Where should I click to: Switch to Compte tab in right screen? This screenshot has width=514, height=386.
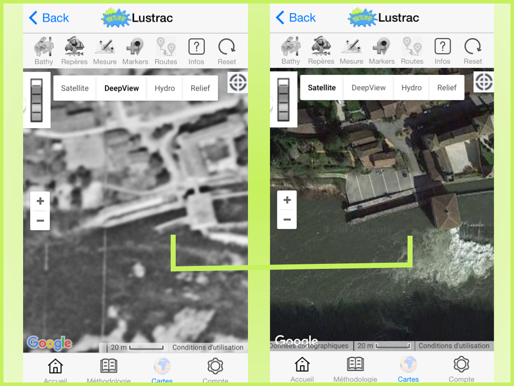click(461, 369)
